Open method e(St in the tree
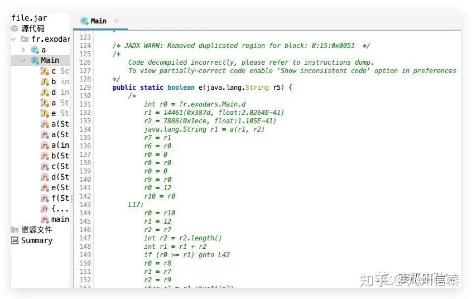 coord(60,187)
